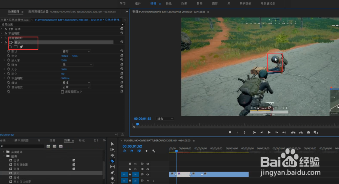Select the Hand tool

pos(113,178)
